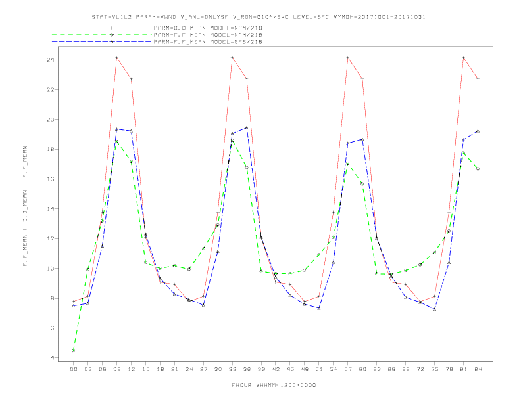Click x-axis tick label 63
The width and height of the screenshot is (521, 402).
point(377,369)
